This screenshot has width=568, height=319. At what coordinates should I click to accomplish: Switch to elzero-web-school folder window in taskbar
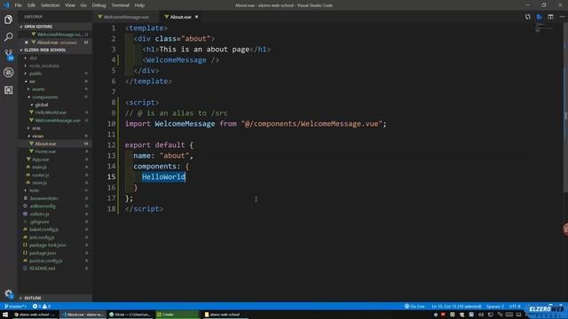click(225, 315)
